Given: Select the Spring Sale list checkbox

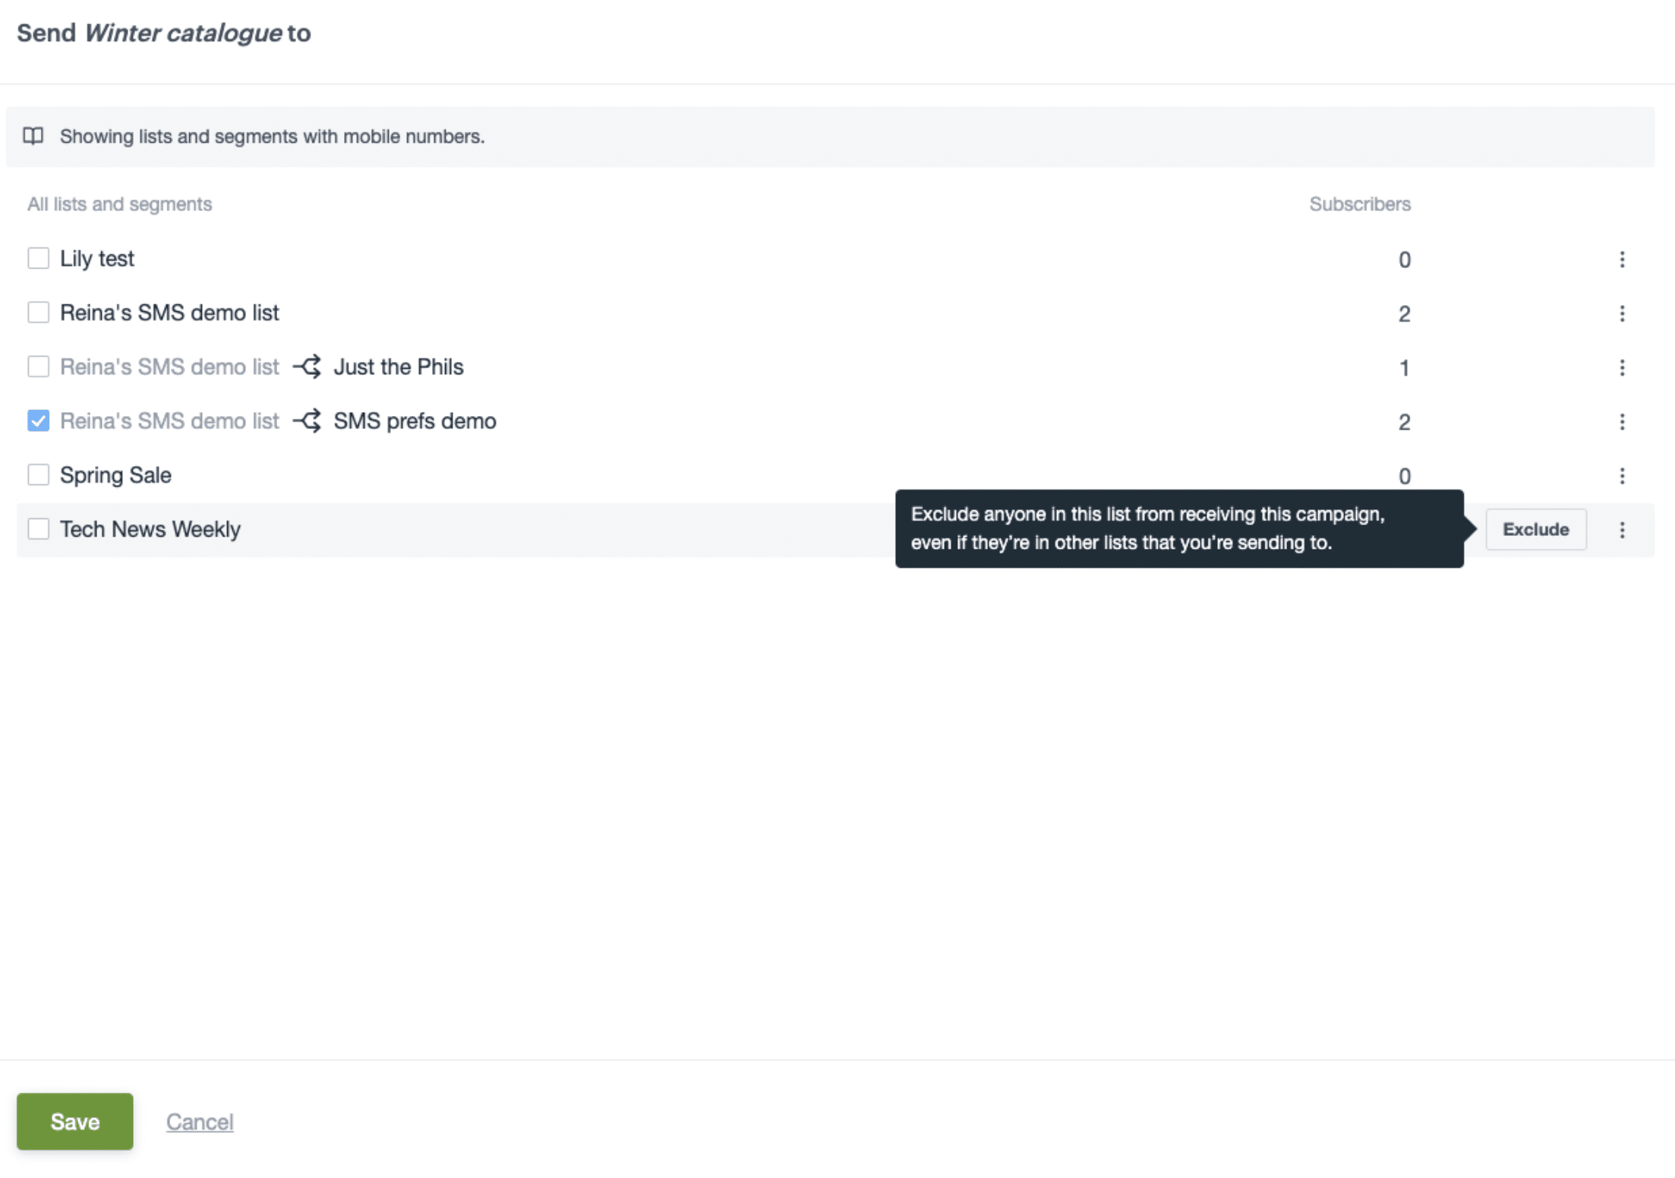Looking at the screenshot, I should pos(38,475).
